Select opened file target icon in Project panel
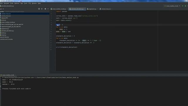 click(x=39, y=9)
